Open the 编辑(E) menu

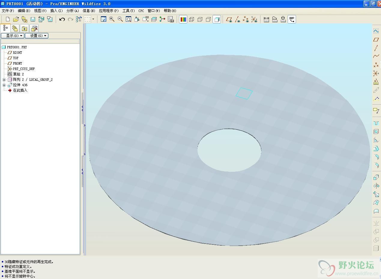tap(24, 11)
